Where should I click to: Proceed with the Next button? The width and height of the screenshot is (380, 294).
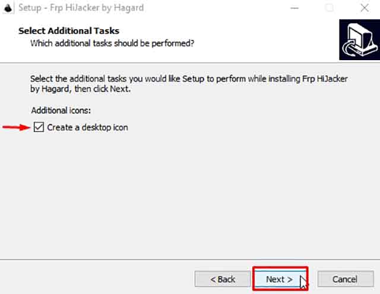click(279, 279)
